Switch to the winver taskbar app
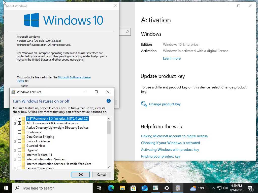The height and width of the screenshot is (193, 258). [x=155, y=188]
